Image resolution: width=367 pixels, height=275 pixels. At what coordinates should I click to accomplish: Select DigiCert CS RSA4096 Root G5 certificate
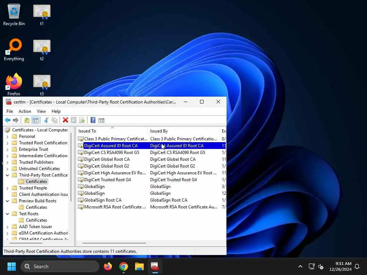152,153
